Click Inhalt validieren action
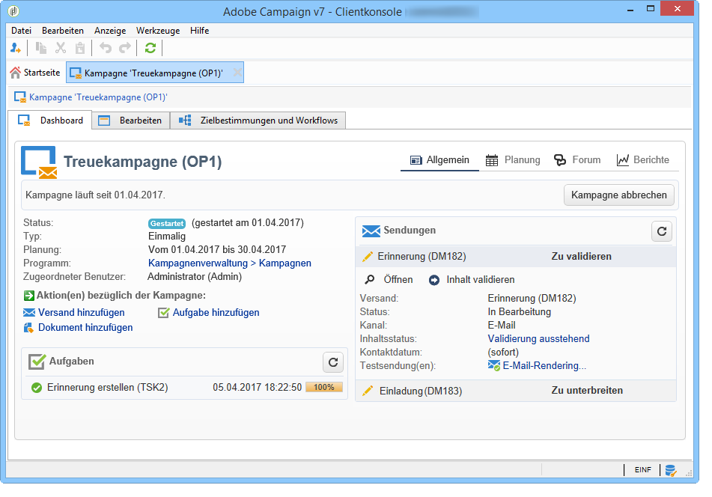The image size is (712, 497). point(481,280)
